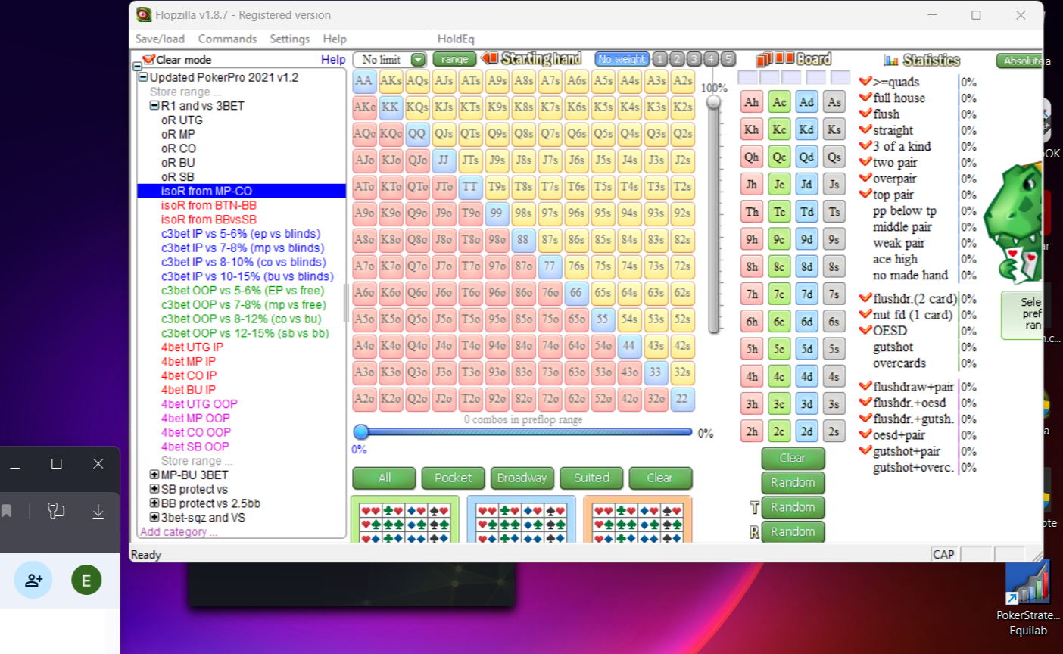Open the Settings menu
Screen dimensions: 1063x654
click(289, 39)
